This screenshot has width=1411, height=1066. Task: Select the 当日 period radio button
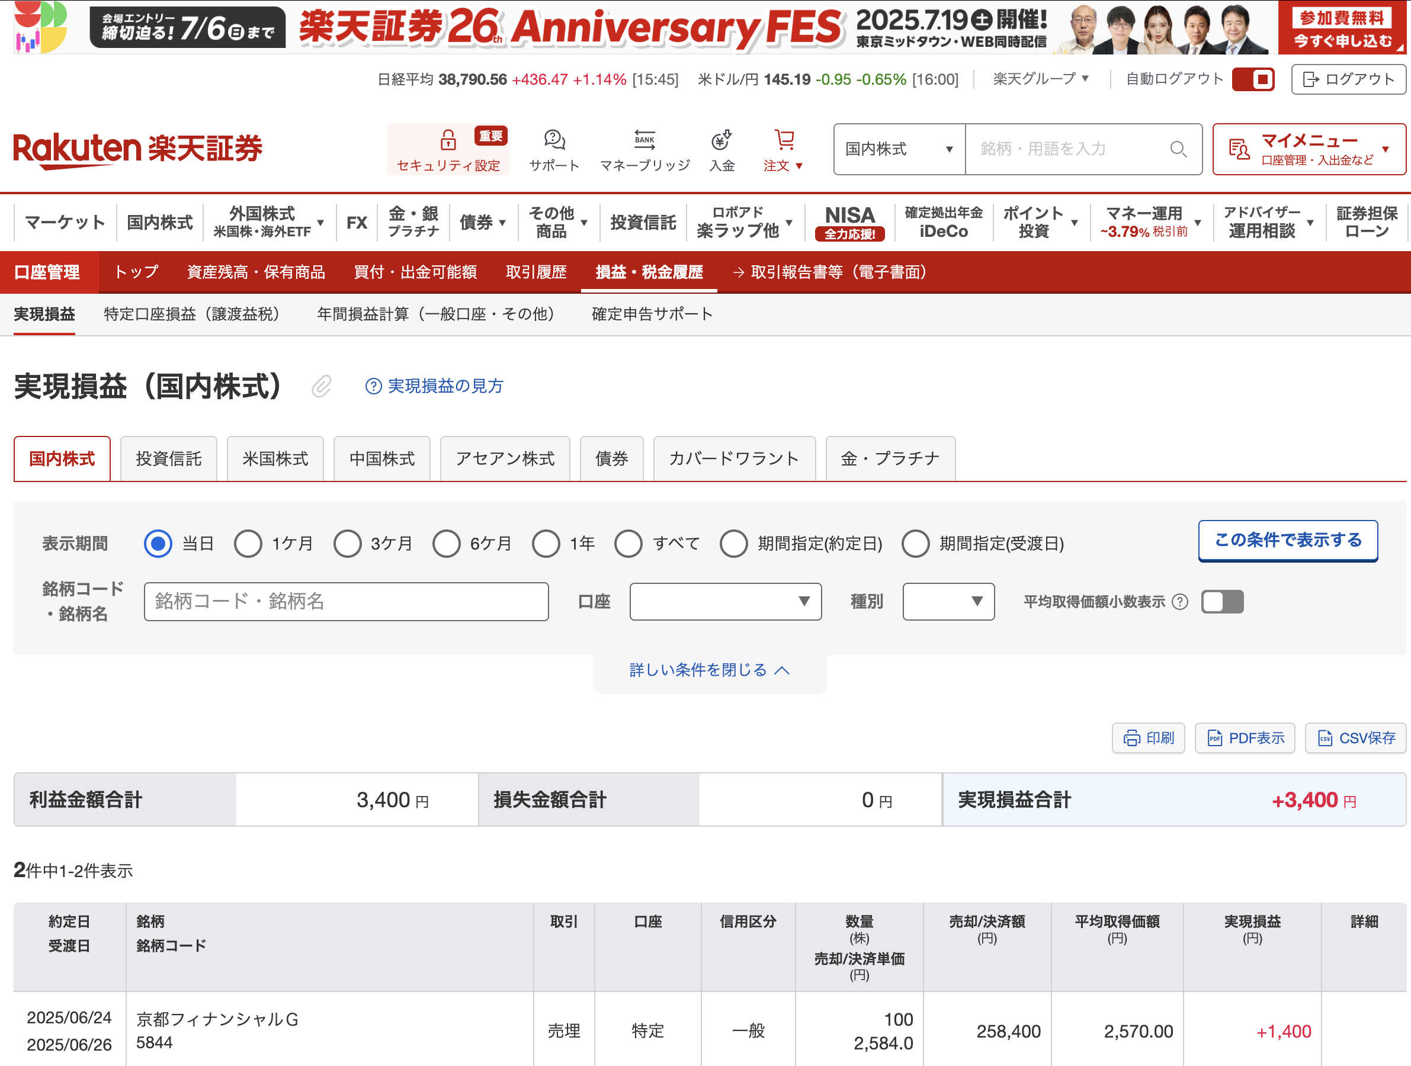[x=158, y=544]
